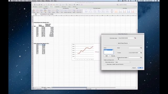Open the Review ribbon tab
The width and height of the screenshot is (168, 94).
coord(75,7)
